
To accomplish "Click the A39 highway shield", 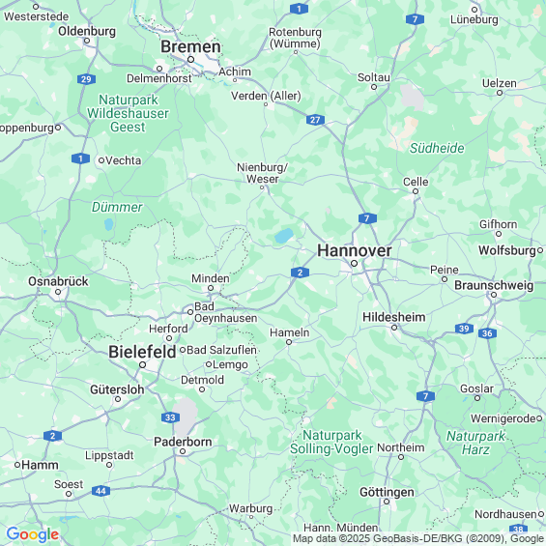I will point(464,329).
